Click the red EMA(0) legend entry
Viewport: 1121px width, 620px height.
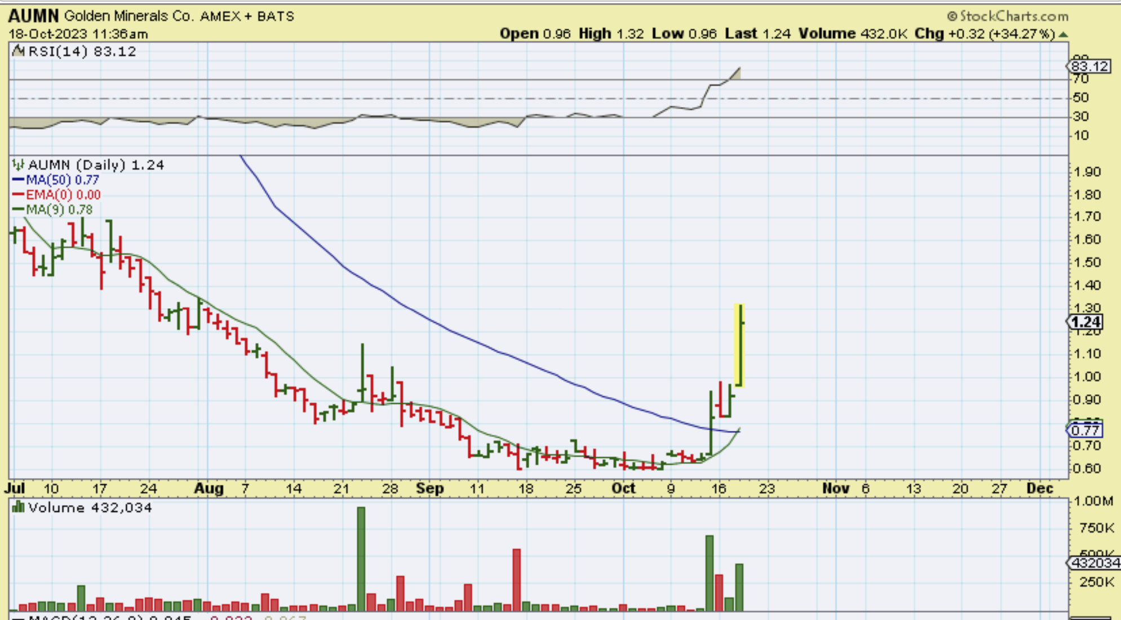(x=56, y=195)
